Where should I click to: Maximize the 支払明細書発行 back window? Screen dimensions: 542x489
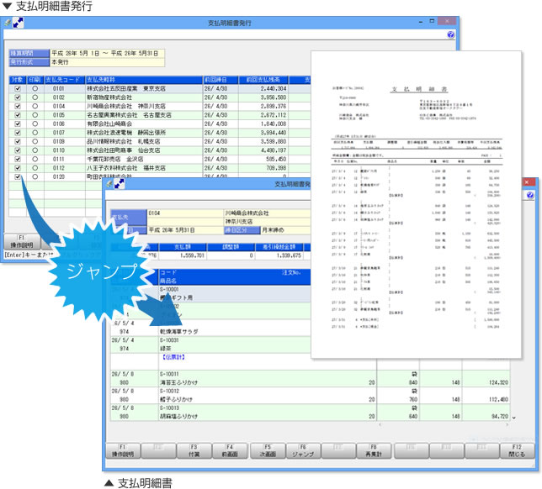(x=432, y=21)
